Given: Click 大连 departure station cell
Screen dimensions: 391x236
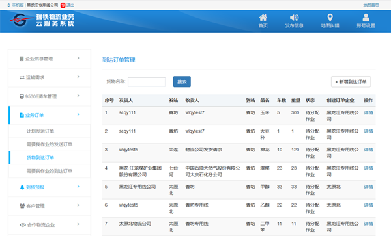Looking at the screenshot, I should pyautogui.click(x=173, y=150).
